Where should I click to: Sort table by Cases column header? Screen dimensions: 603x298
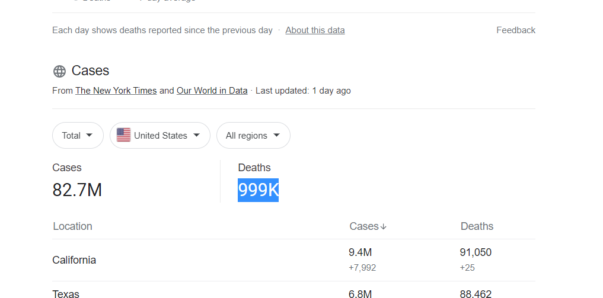368,226
